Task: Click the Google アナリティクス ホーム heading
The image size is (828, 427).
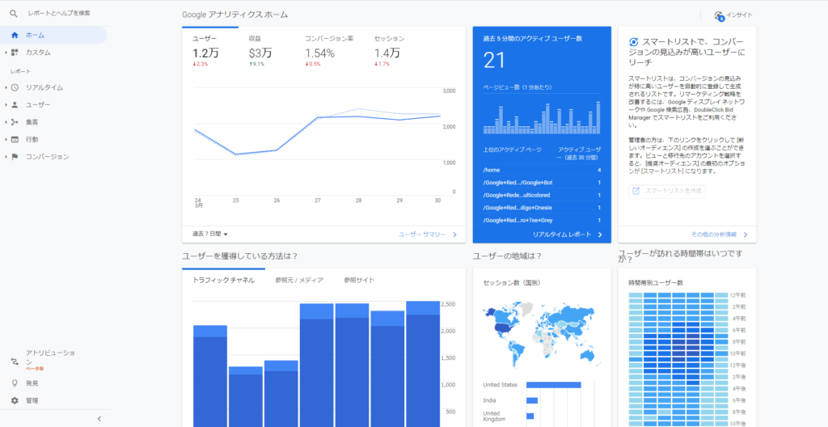Action: [x=235, y=15]
